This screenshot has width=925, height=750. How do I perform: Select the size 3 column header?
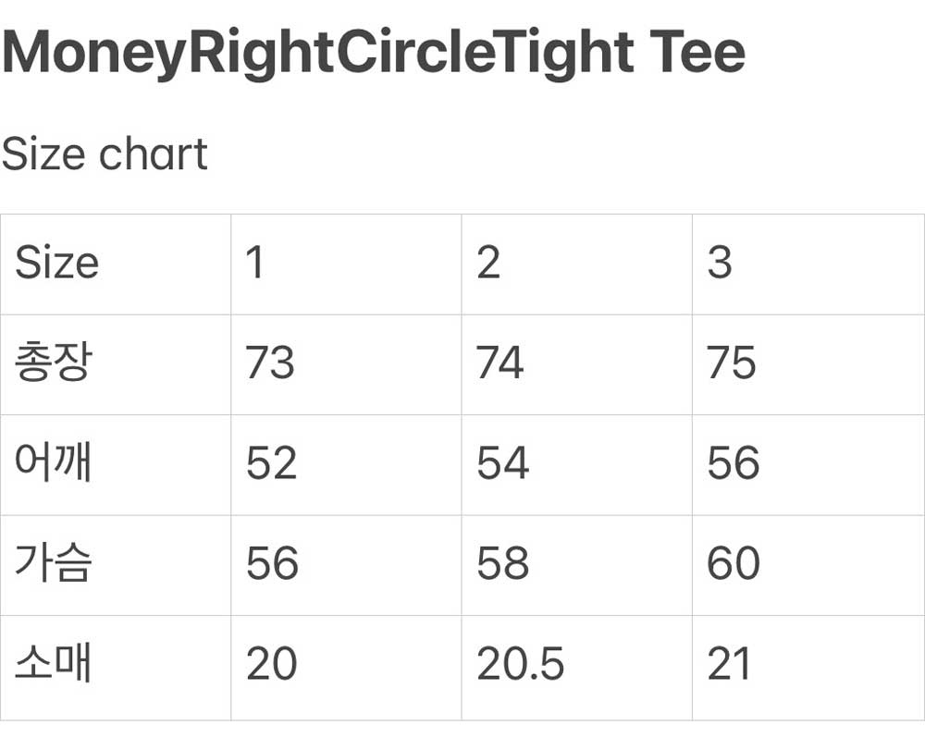point(720,263)
